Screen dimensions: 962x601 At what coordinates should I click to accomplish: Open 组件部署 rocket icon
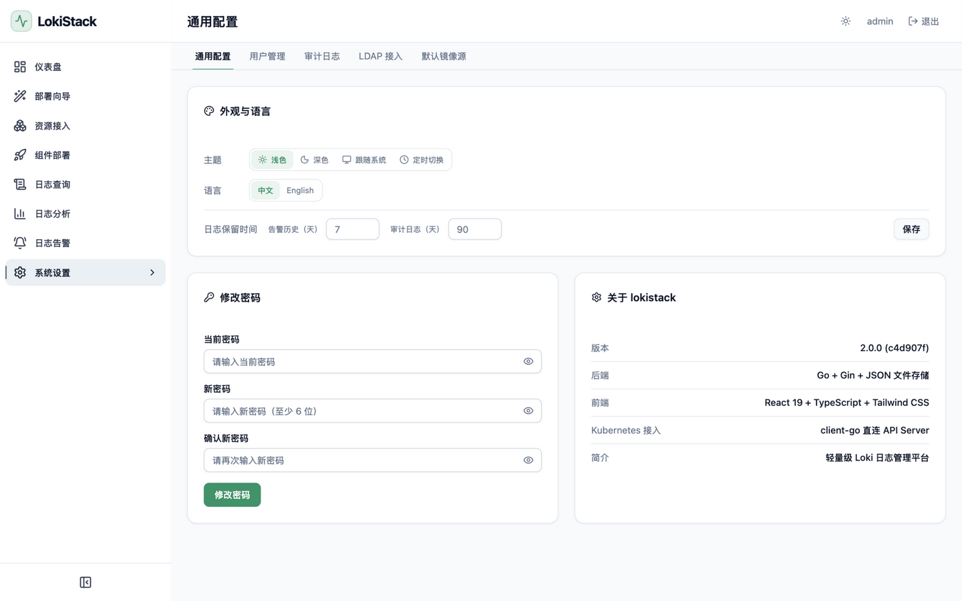[20, 155]
